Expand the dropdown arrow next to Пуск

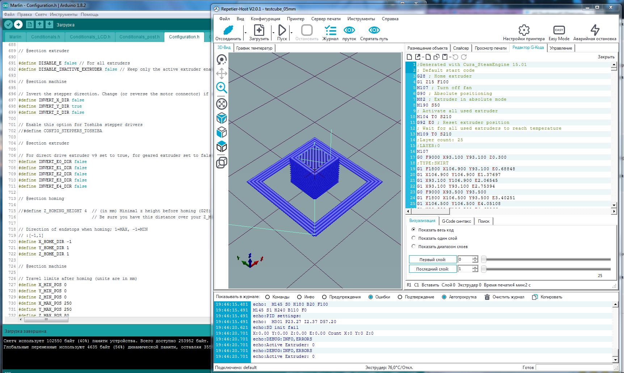coord(291,33)
